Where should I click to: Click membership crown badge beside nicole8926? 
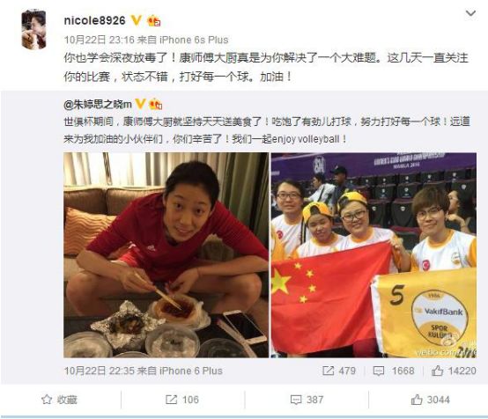point(153,20)
